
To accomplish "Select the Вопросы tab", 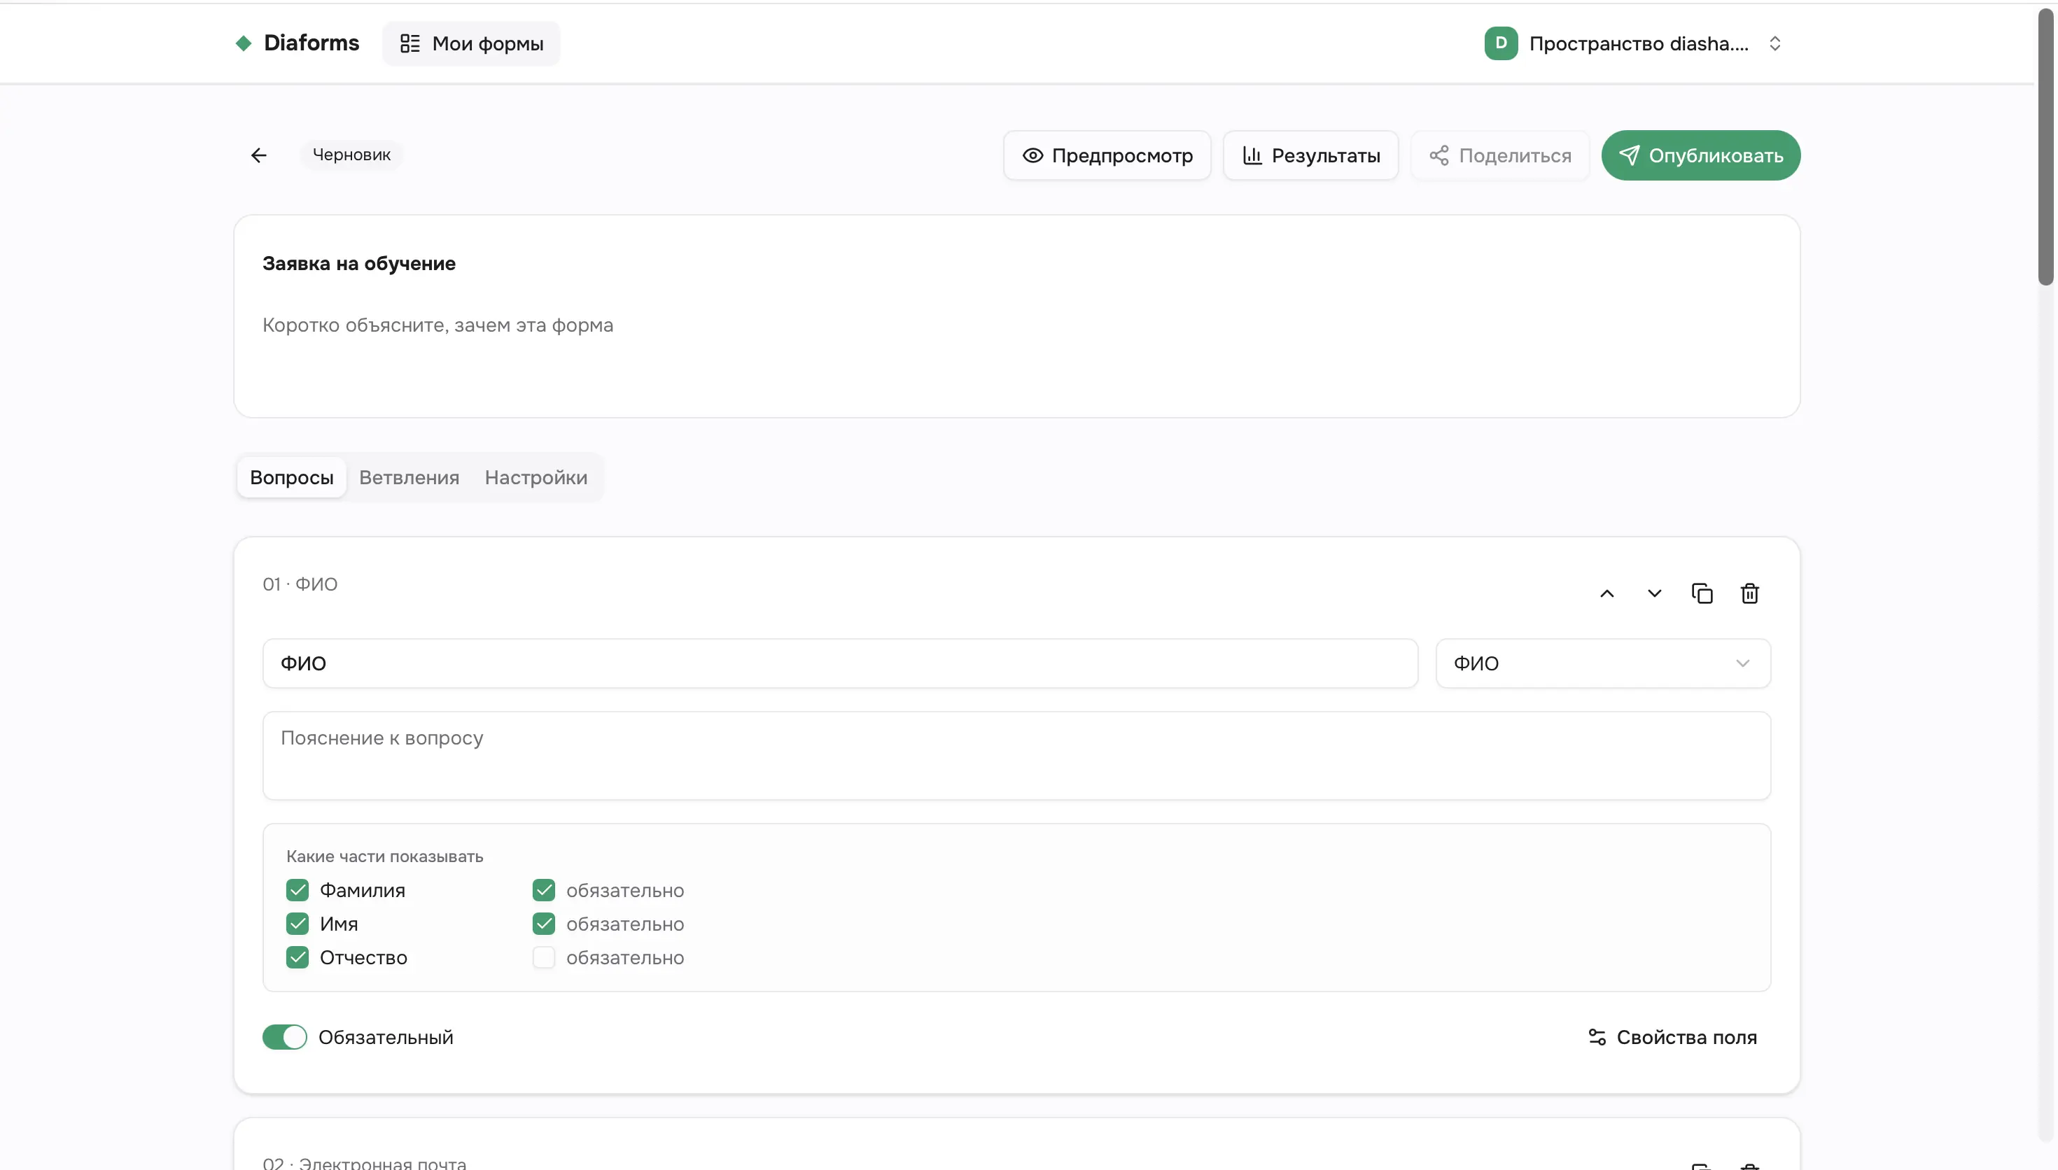I will (292, 477).
